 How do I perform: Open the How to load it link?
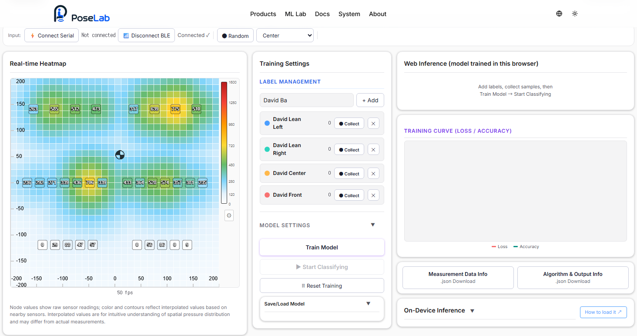pos(603,312)
